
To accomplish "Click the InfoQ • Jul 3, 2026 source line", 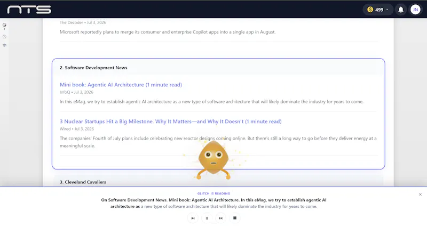I will pos(76,92).
